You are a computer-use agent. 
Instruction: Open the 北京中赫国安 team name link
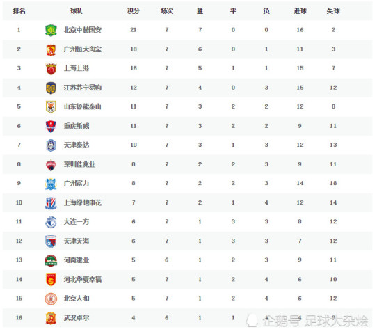pyautogui.click(x=83, y=30)
